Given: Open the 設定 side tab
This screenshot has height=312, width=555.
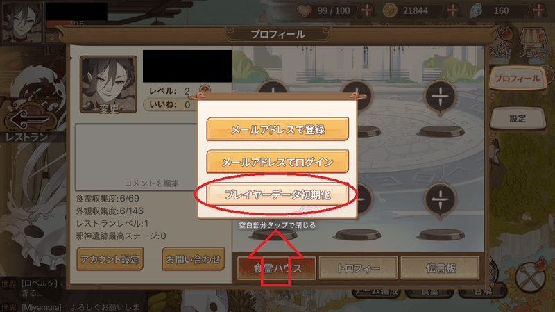Looking at the screenshot, I should click(518, 118).
